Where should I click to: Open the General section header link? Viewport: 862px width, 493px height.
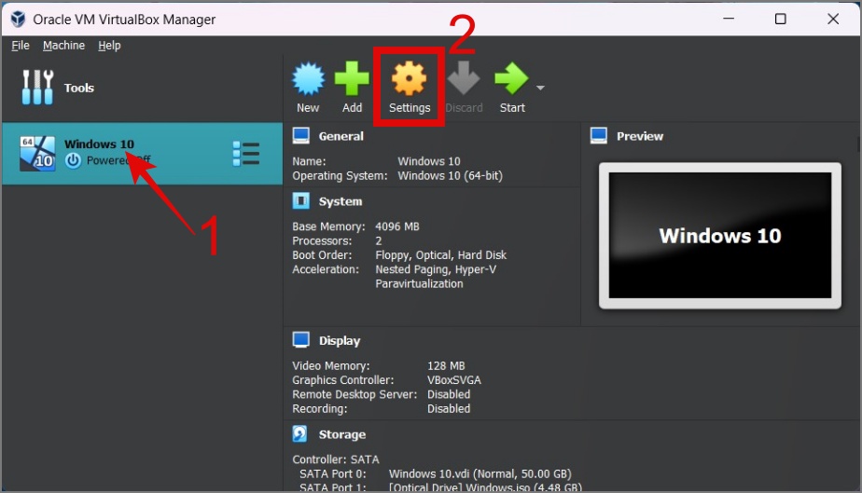click(341, 136)
